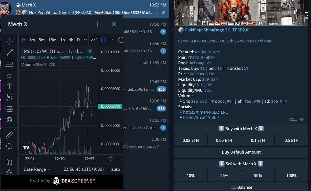Activate the zoom in tool
Viewport: 311px width, 191px height.
10,146
